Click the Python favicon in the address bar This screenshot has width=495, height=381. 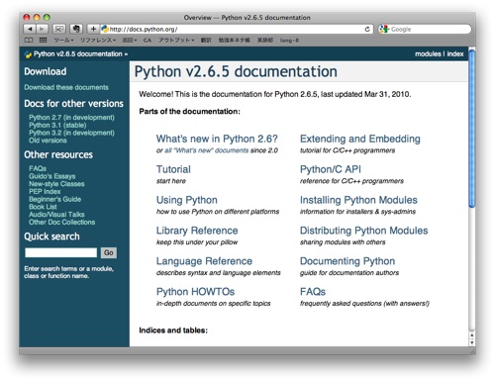[105, 29]
